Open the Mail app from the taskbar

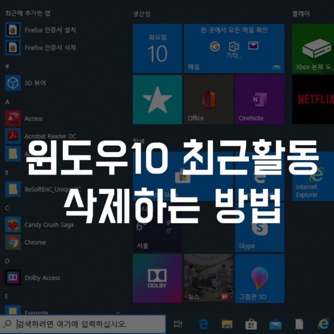click(276, 325)
